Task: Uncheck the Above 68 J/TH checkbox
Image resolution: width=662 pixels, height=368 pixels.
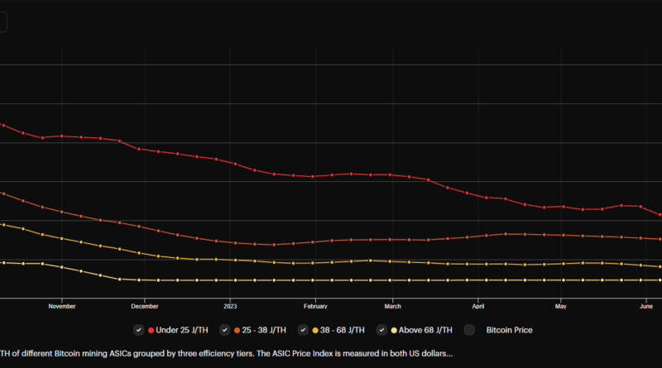Action: [382, 330]
